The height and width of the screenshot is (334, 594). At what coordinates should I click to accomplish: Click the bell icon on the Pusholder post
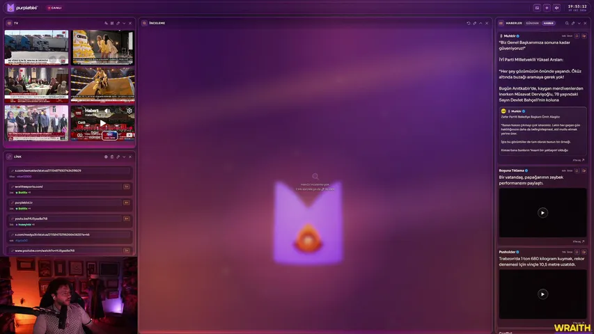(x=577, y=252)
